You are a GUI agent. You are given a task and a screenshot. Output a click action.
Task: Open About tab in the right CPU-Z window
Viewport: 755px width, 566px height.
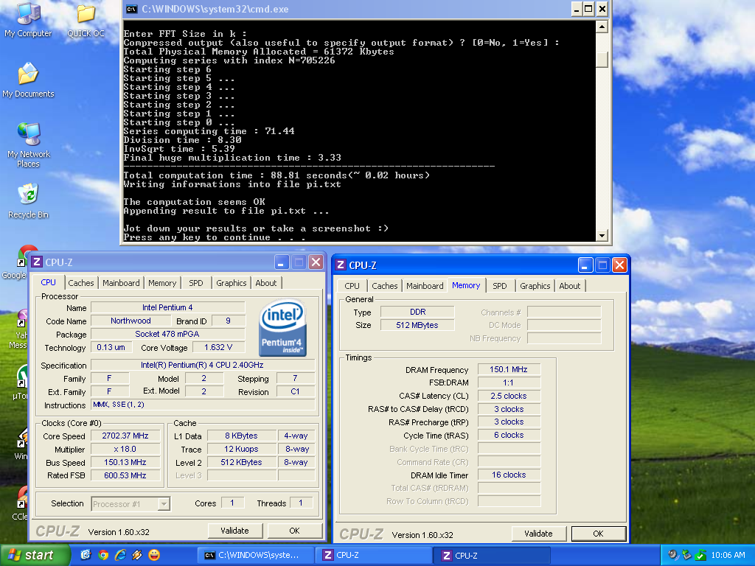pyautogui.click(x=570, y=286)
